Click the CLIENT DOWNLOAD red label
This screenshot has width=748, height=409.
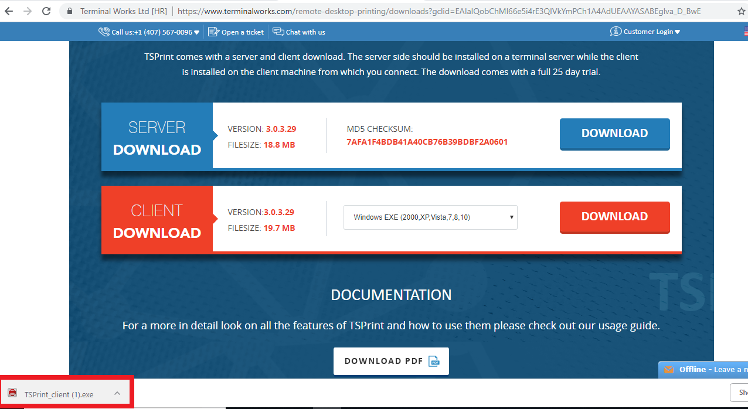click(157, 220)
